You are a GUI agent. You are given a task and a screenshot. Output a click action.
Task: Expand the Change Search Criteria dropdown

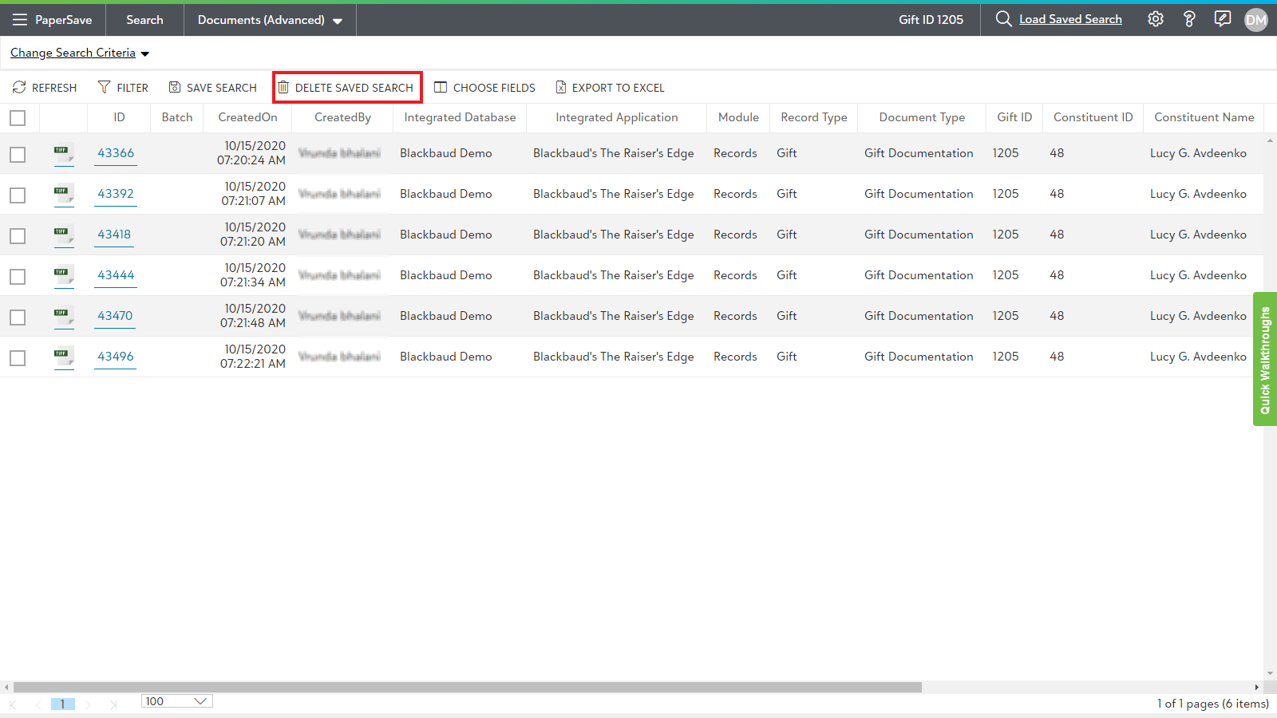(x=80, y=53)
